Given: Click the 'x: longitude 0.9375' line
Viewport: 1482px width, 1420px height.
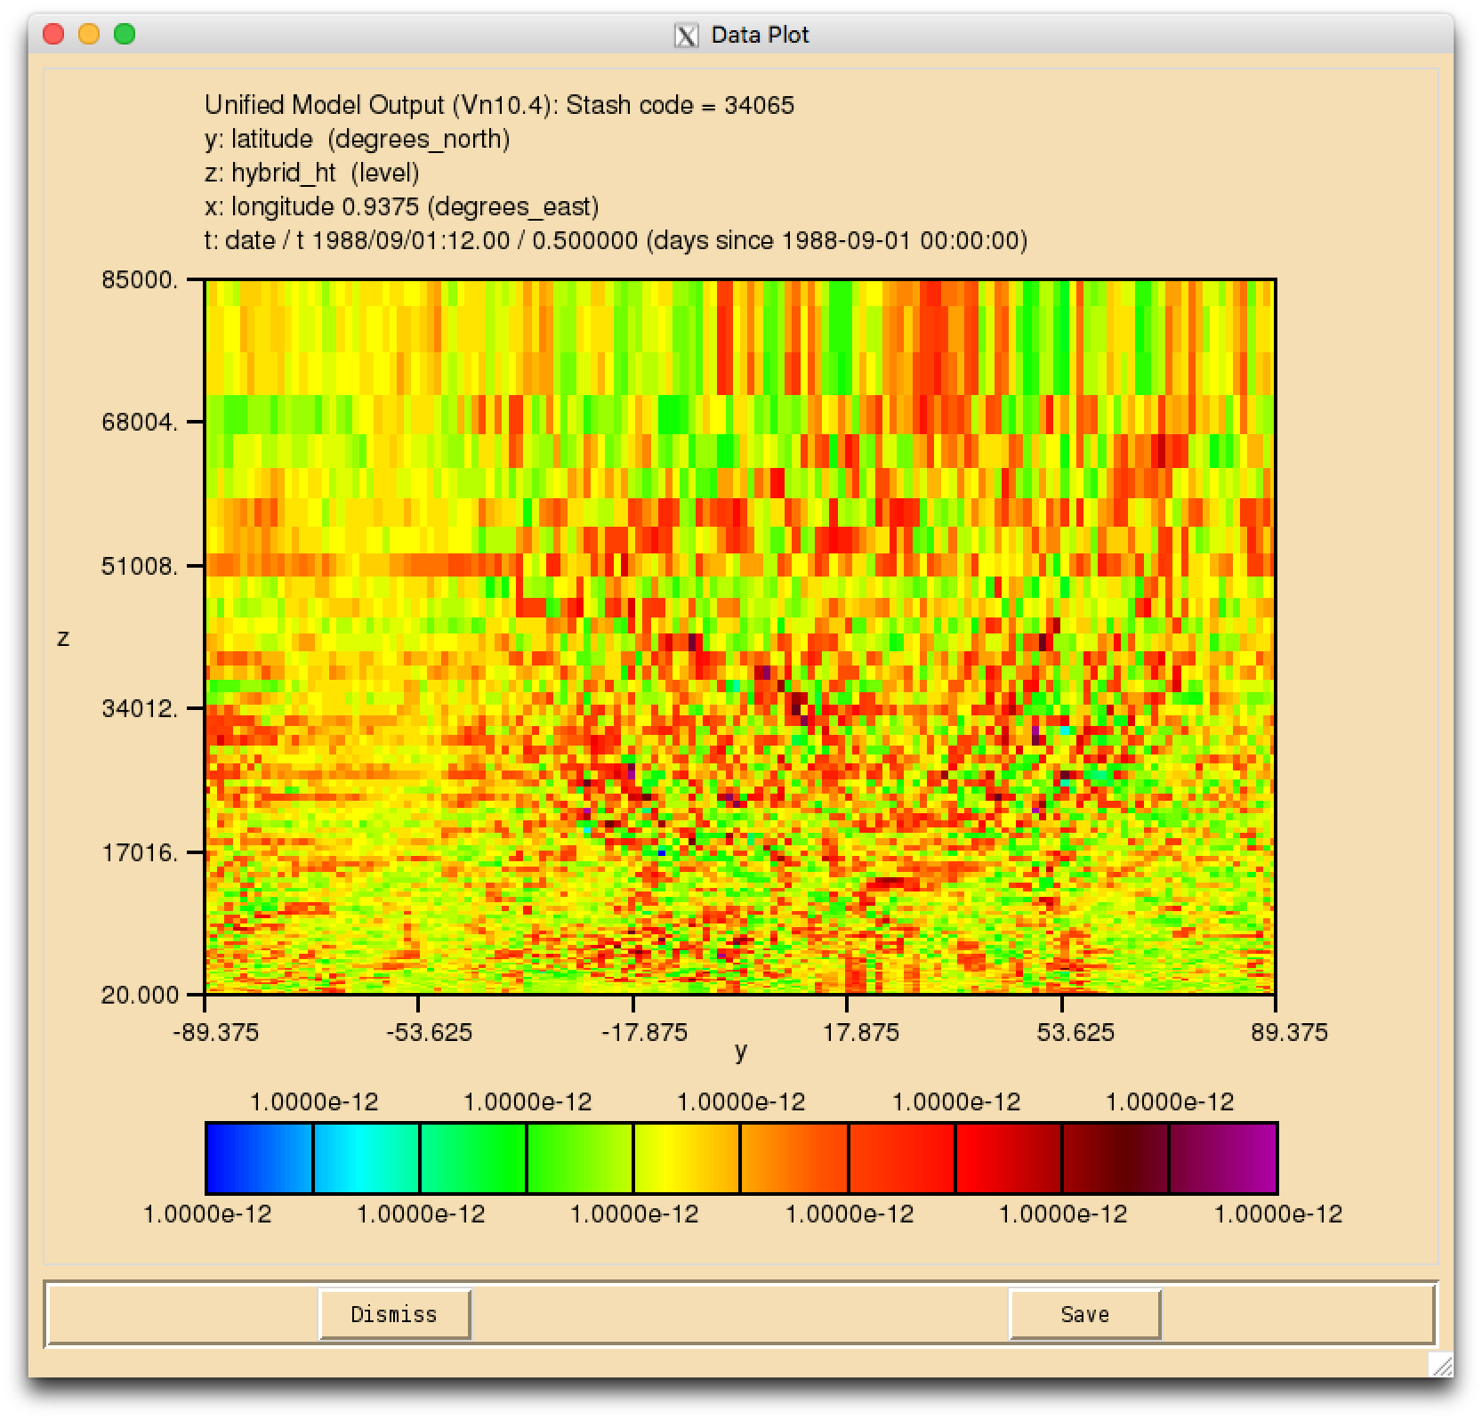Looking at the screenshot, I should click(402, 206).
